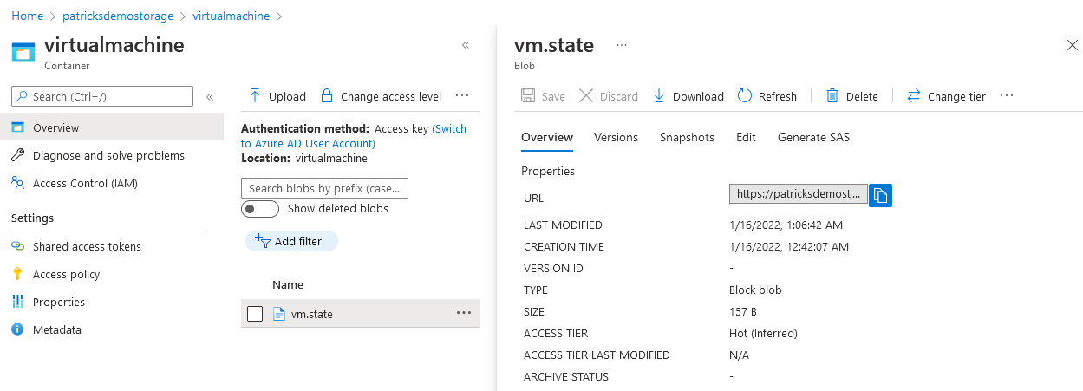Open the container toolbar more options ellipsis
Screen dimensions: 1083x391
click(x=462, y=95)
